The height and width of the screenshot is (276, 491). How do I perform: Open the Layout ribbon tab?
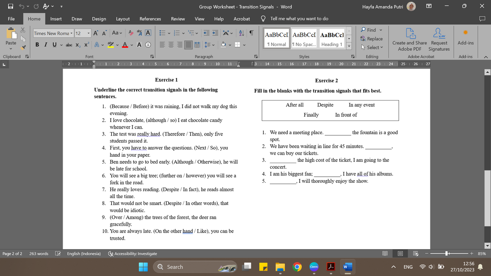click(x=123, y=19)
